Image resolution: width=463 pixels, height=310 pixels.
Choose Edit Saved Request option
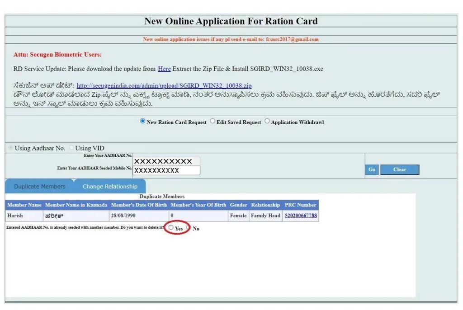(x=213, y=121)
